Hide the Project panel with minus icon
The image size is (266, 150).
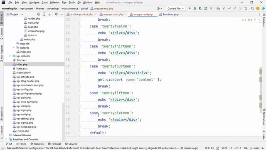pyautogui.click(x=62, y=14)
